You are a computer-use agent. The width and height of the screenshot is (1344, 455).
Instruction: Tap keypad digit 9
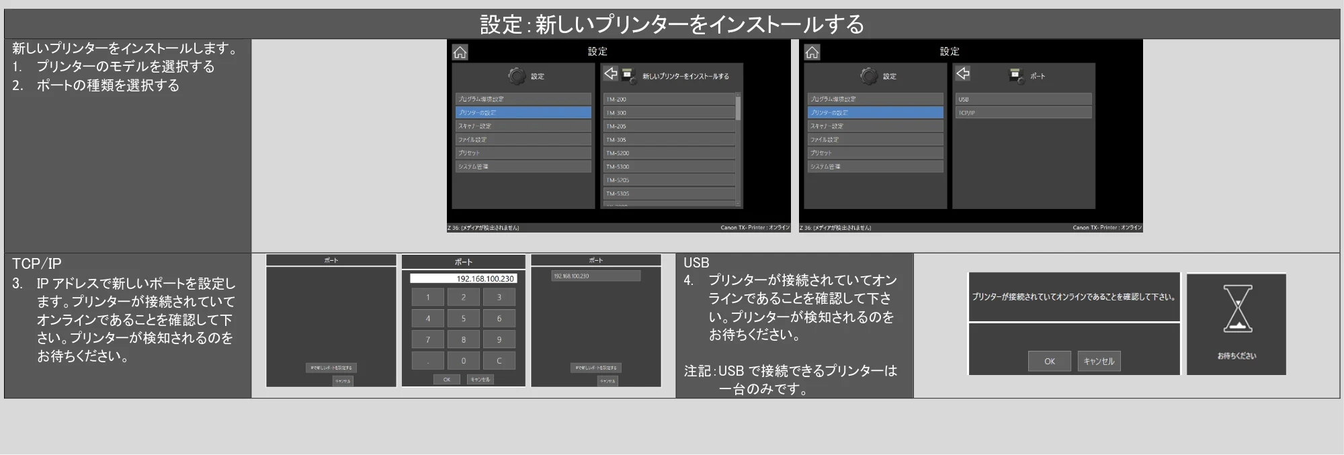point(499,339)
